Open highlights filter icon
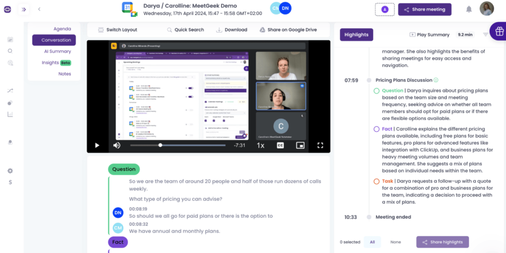 pos(485,35)
